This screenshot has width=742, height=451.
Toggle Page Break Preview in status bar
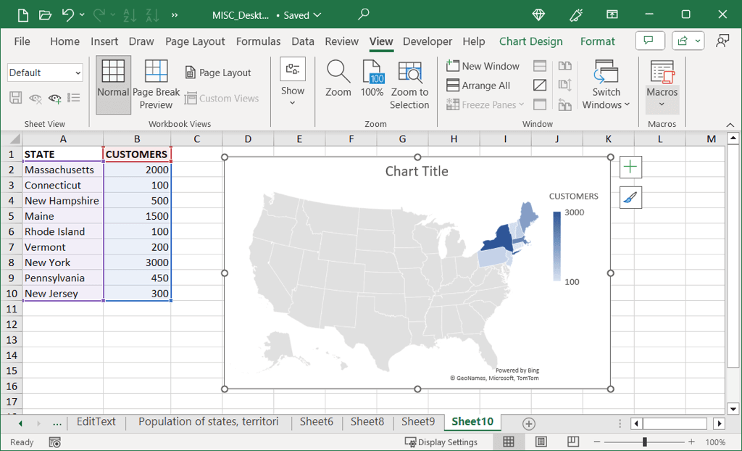click(x=573, y=442)
